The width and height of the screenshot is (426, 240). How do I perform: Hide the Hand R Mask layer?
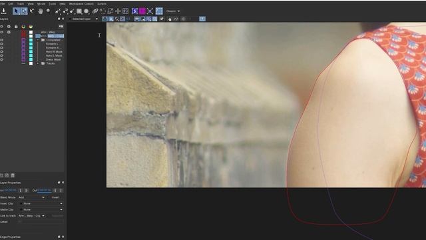click(x=1, y=52)
